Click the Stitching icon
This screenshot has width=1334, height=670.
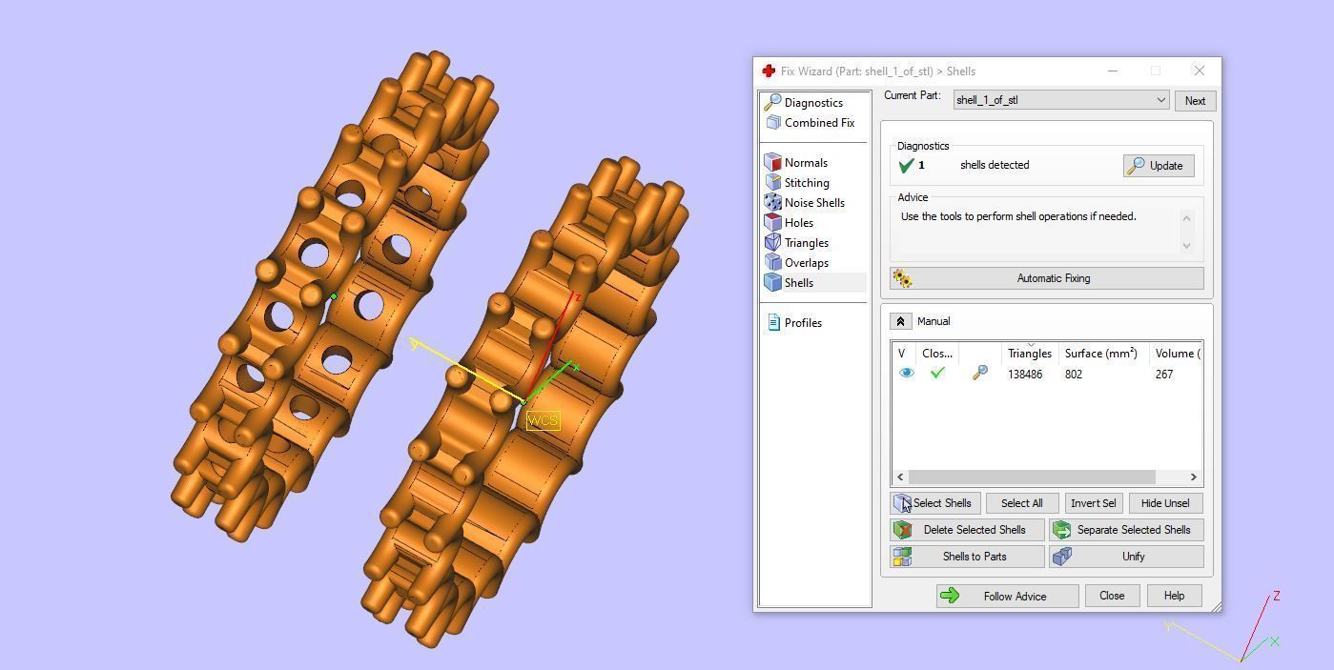(x=773, y=182)
